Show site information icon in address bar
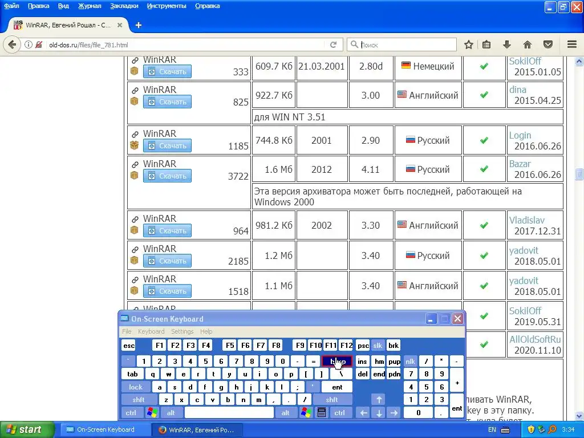 (29, 44)
